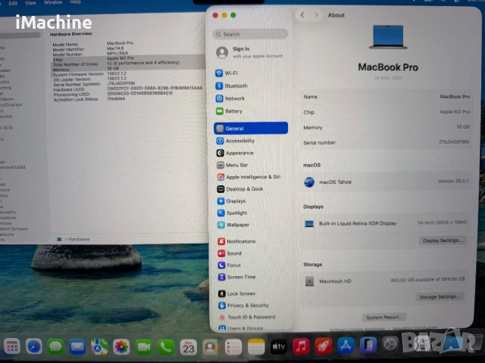The width and height of the screenshot is (485, 363).
Task: Open Lock Screen settings pane
Action: pos(237,293)
